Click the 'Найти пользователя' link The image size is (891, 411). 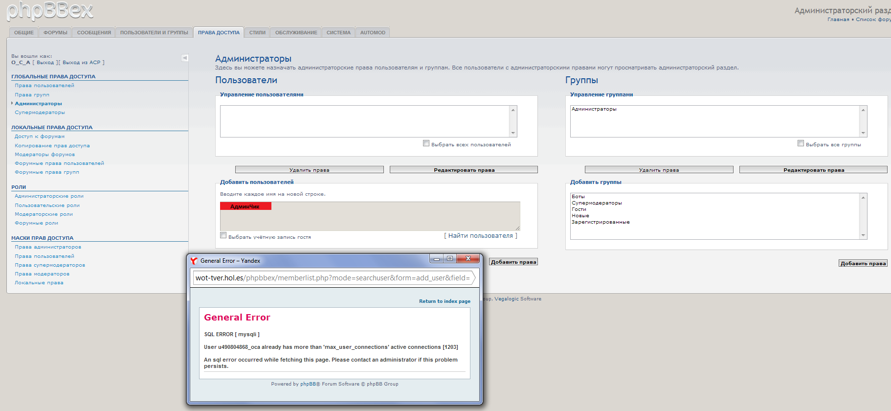point(480,236)
